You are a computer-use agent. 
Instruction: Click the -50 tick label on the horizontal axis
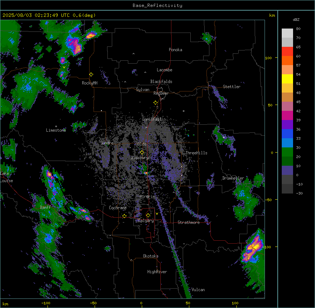[x=93, y=303]
